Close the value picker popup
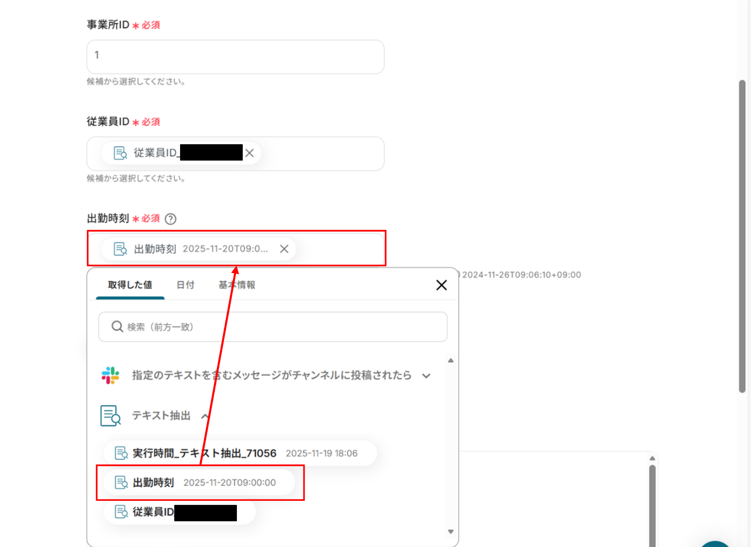 click(441, 285)
